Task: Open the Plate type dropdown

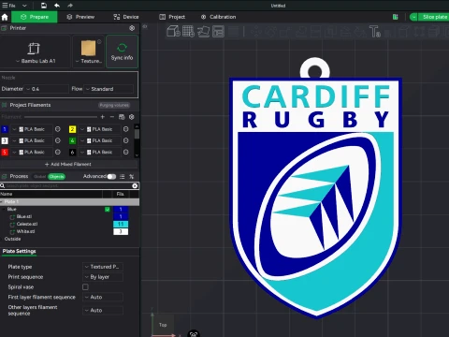Action: (103, 267)
